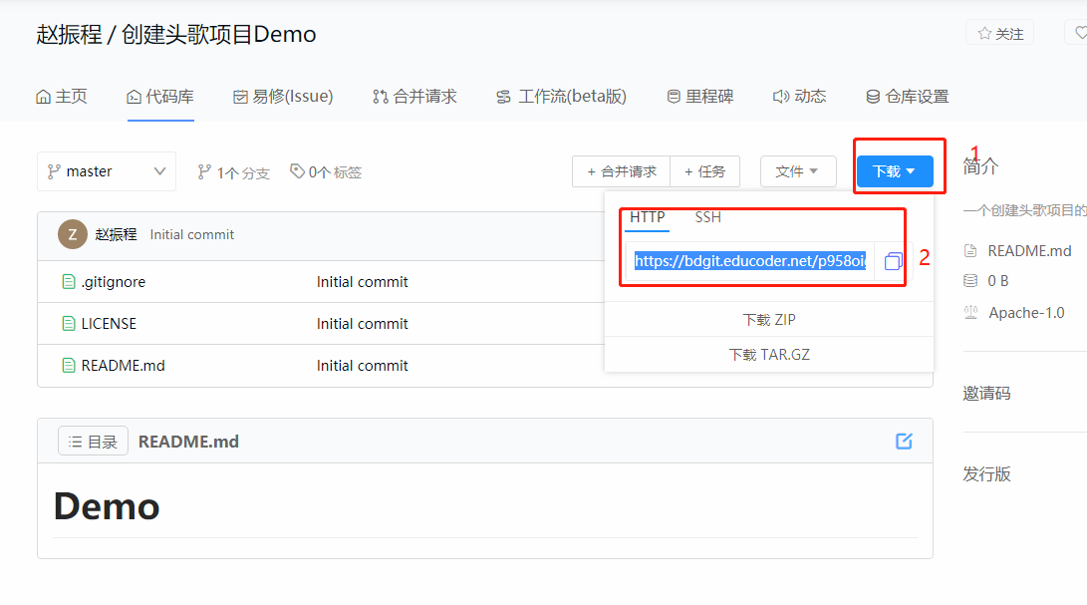
Task: Open README.md's Initial commit message
Action: coord(362,365)
